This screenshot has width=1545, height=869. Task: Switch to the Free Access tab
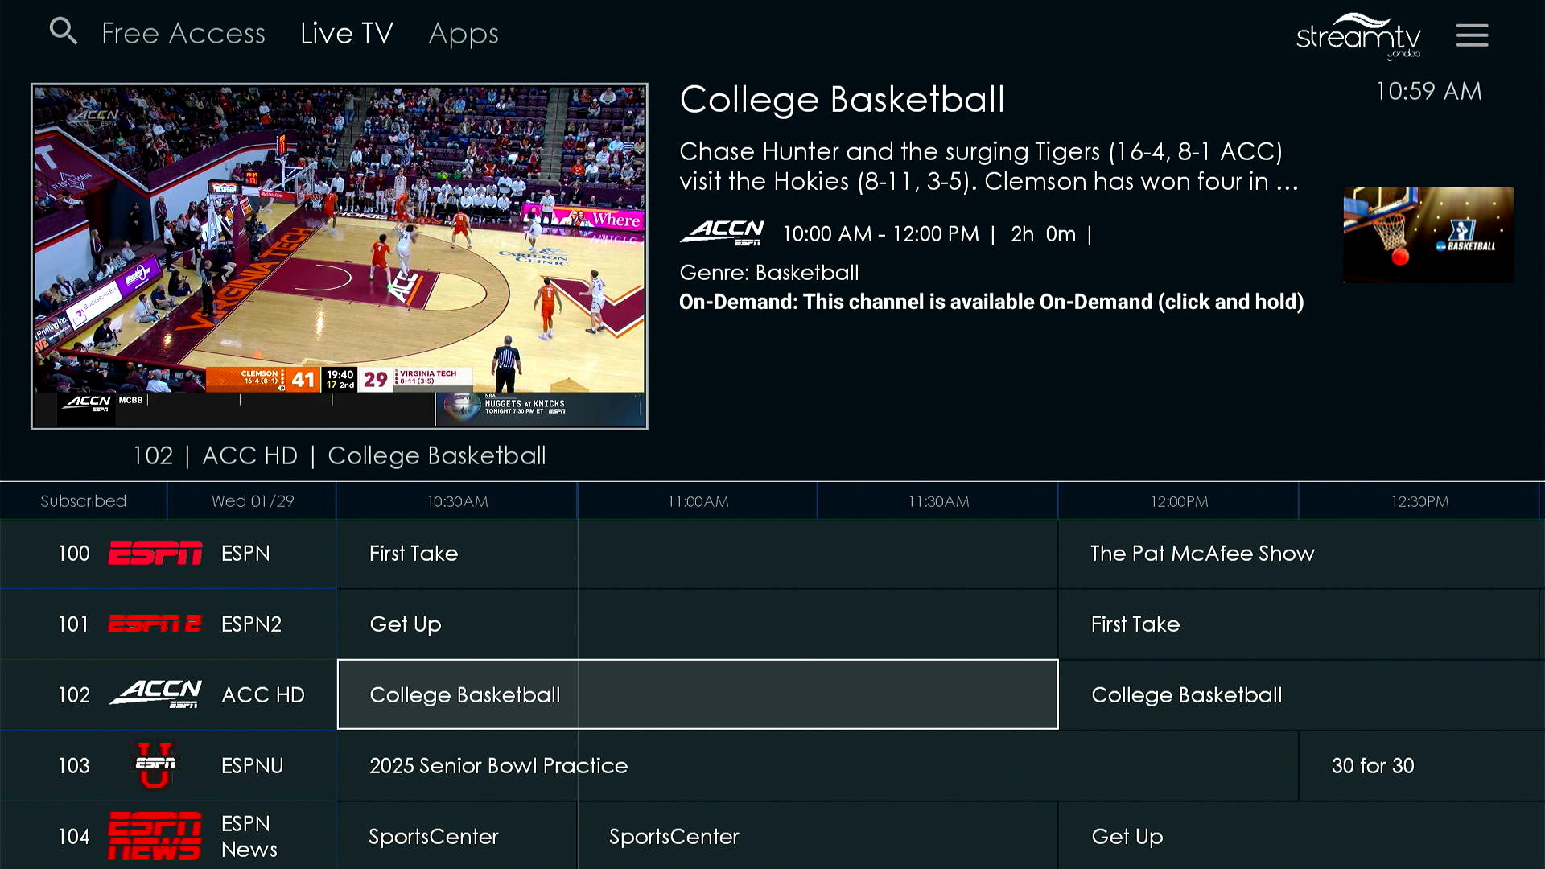183,33
